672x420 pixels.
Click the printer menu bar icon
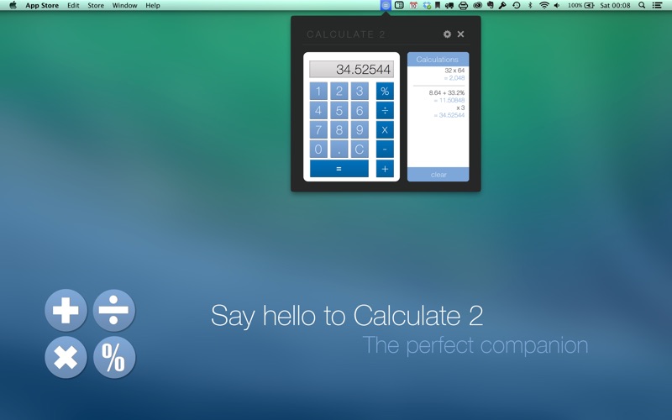[x=464, y=6]
